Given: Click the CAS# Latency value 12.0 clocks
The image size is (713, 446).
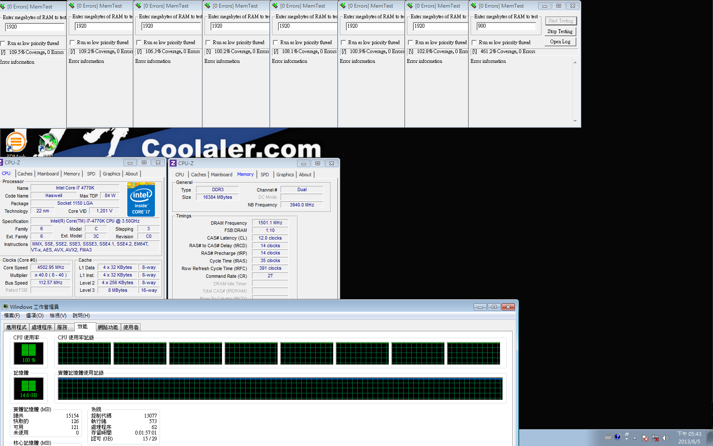Looking at the screenshot, I should (x=270, y=238).
